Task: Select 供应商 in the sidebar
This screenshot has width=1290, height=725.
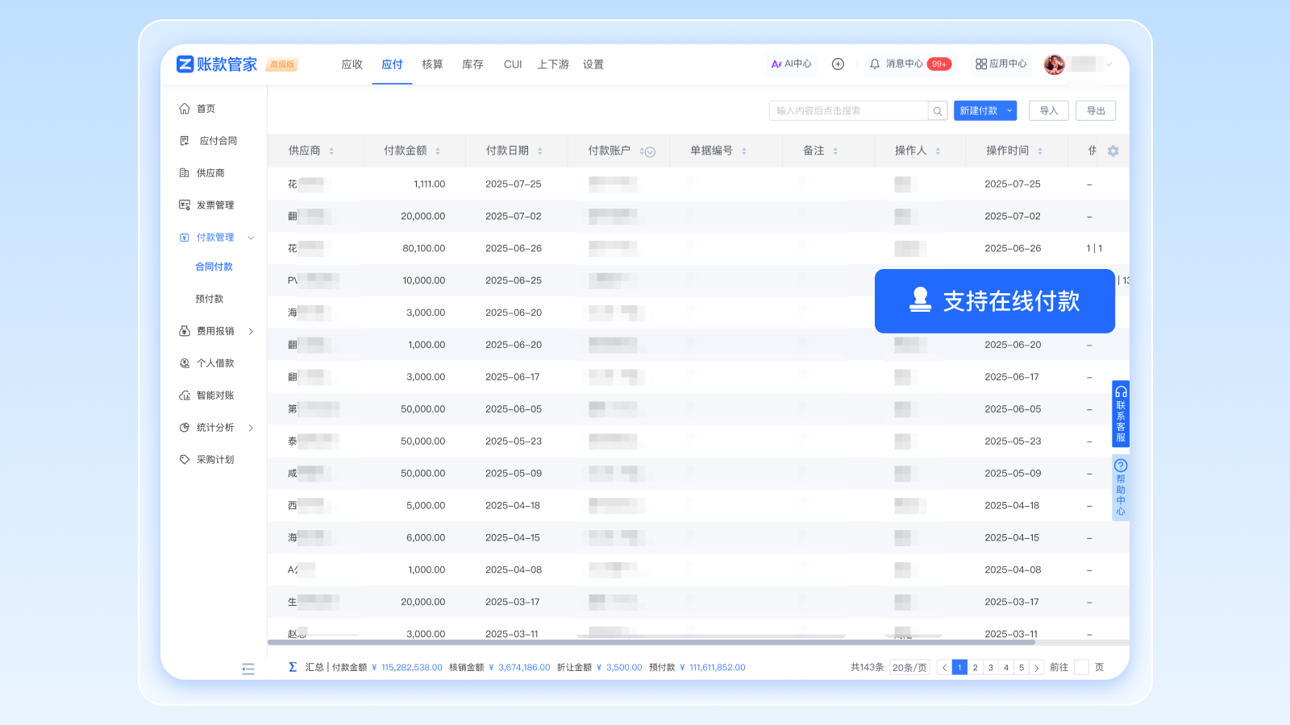Action: [210, 173]
